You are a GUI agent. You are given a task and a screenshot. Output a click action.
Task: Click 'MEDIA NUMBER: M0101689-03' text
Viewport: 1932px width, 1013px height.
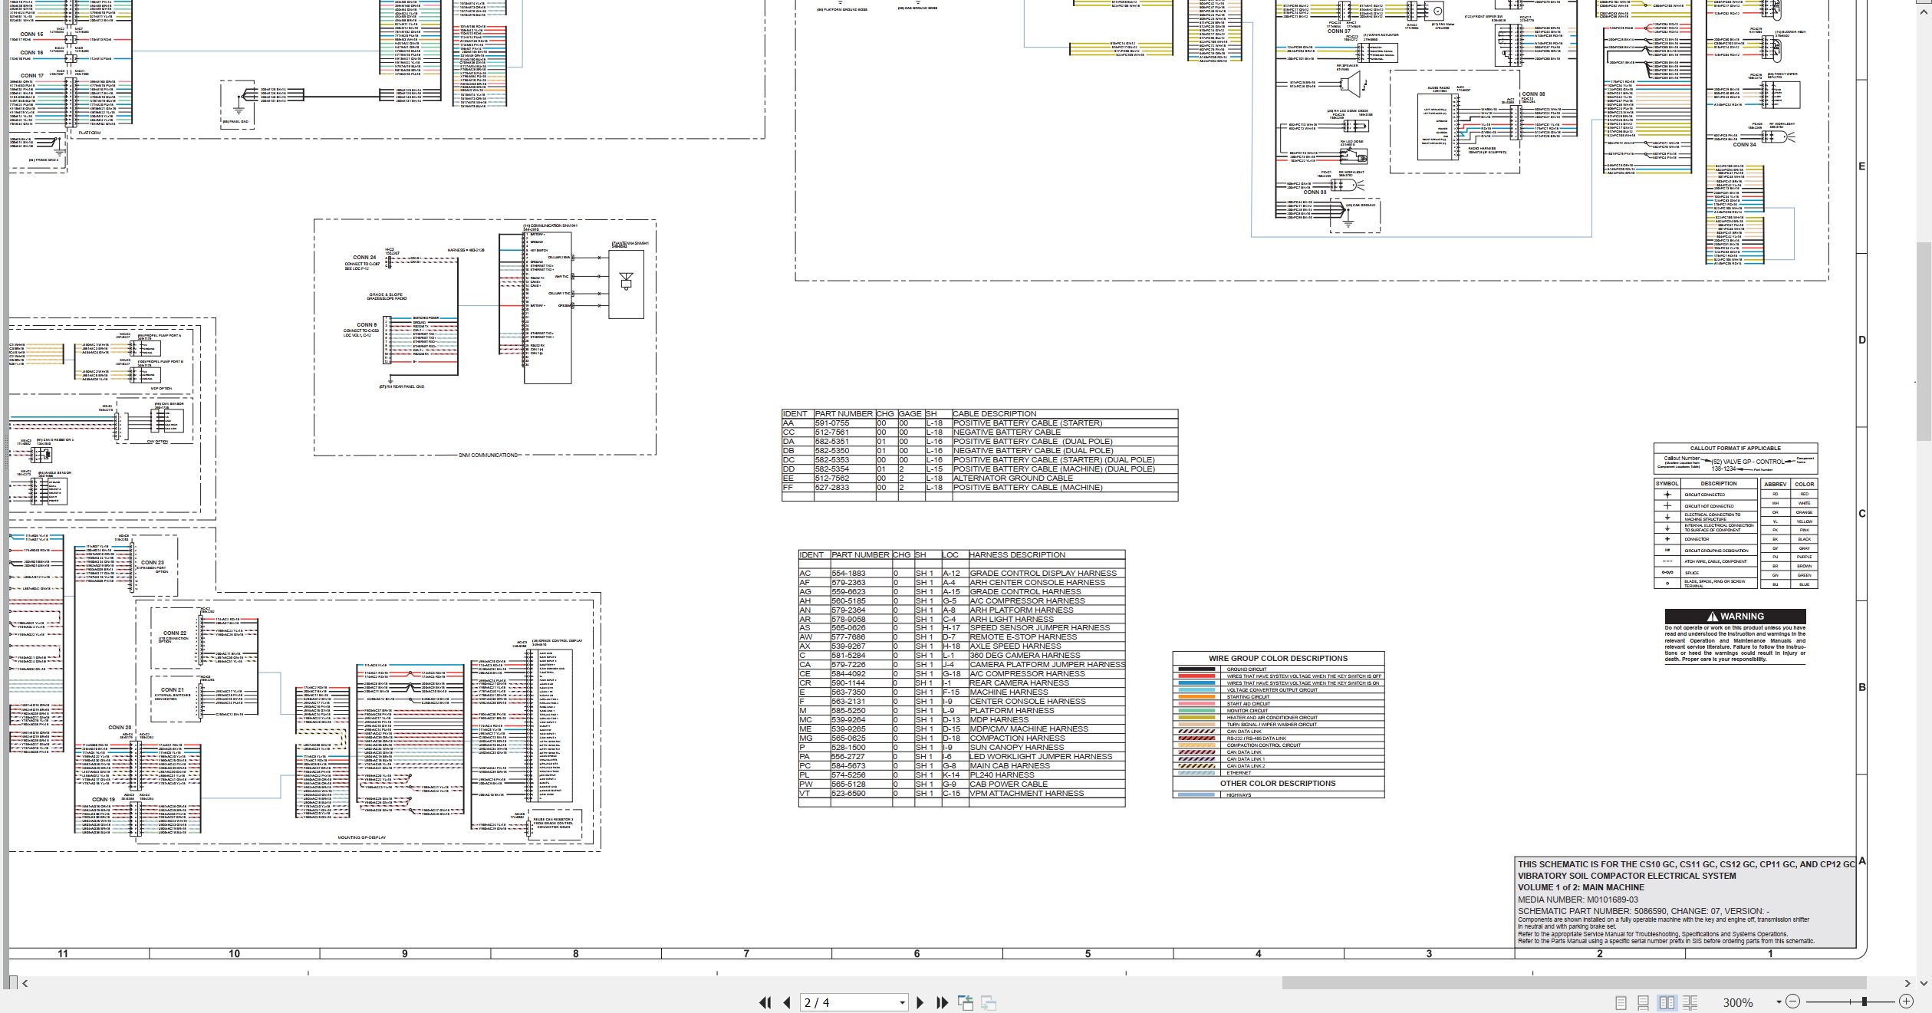pos(1578,900)
